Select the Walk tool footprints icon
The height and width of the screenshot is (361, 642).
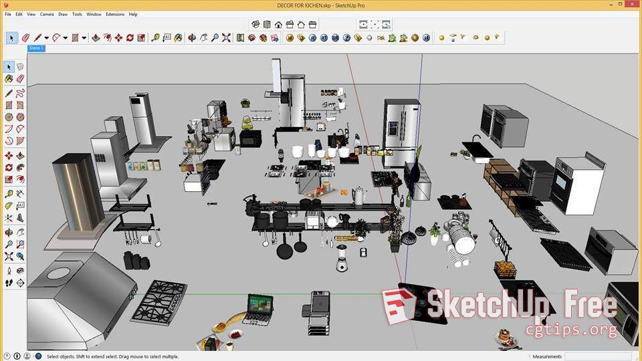(x=9, y=283)
